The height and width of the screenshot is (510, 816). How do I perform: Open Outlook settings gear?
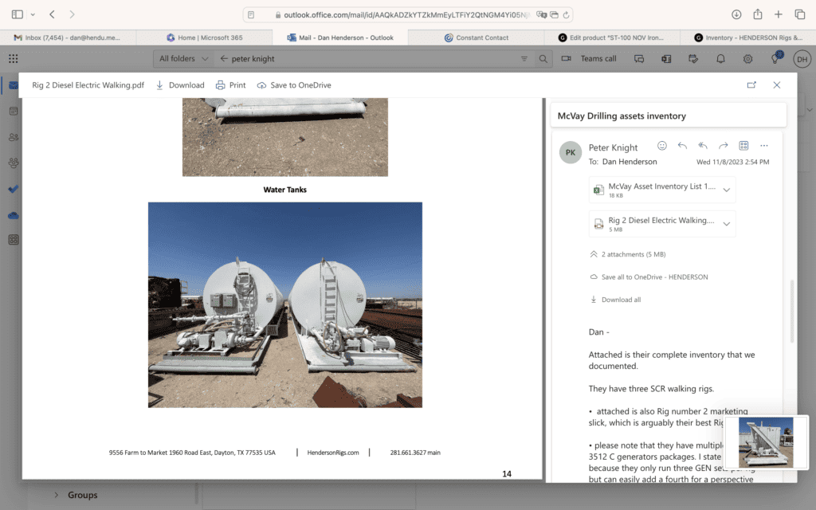click(747, 59)
